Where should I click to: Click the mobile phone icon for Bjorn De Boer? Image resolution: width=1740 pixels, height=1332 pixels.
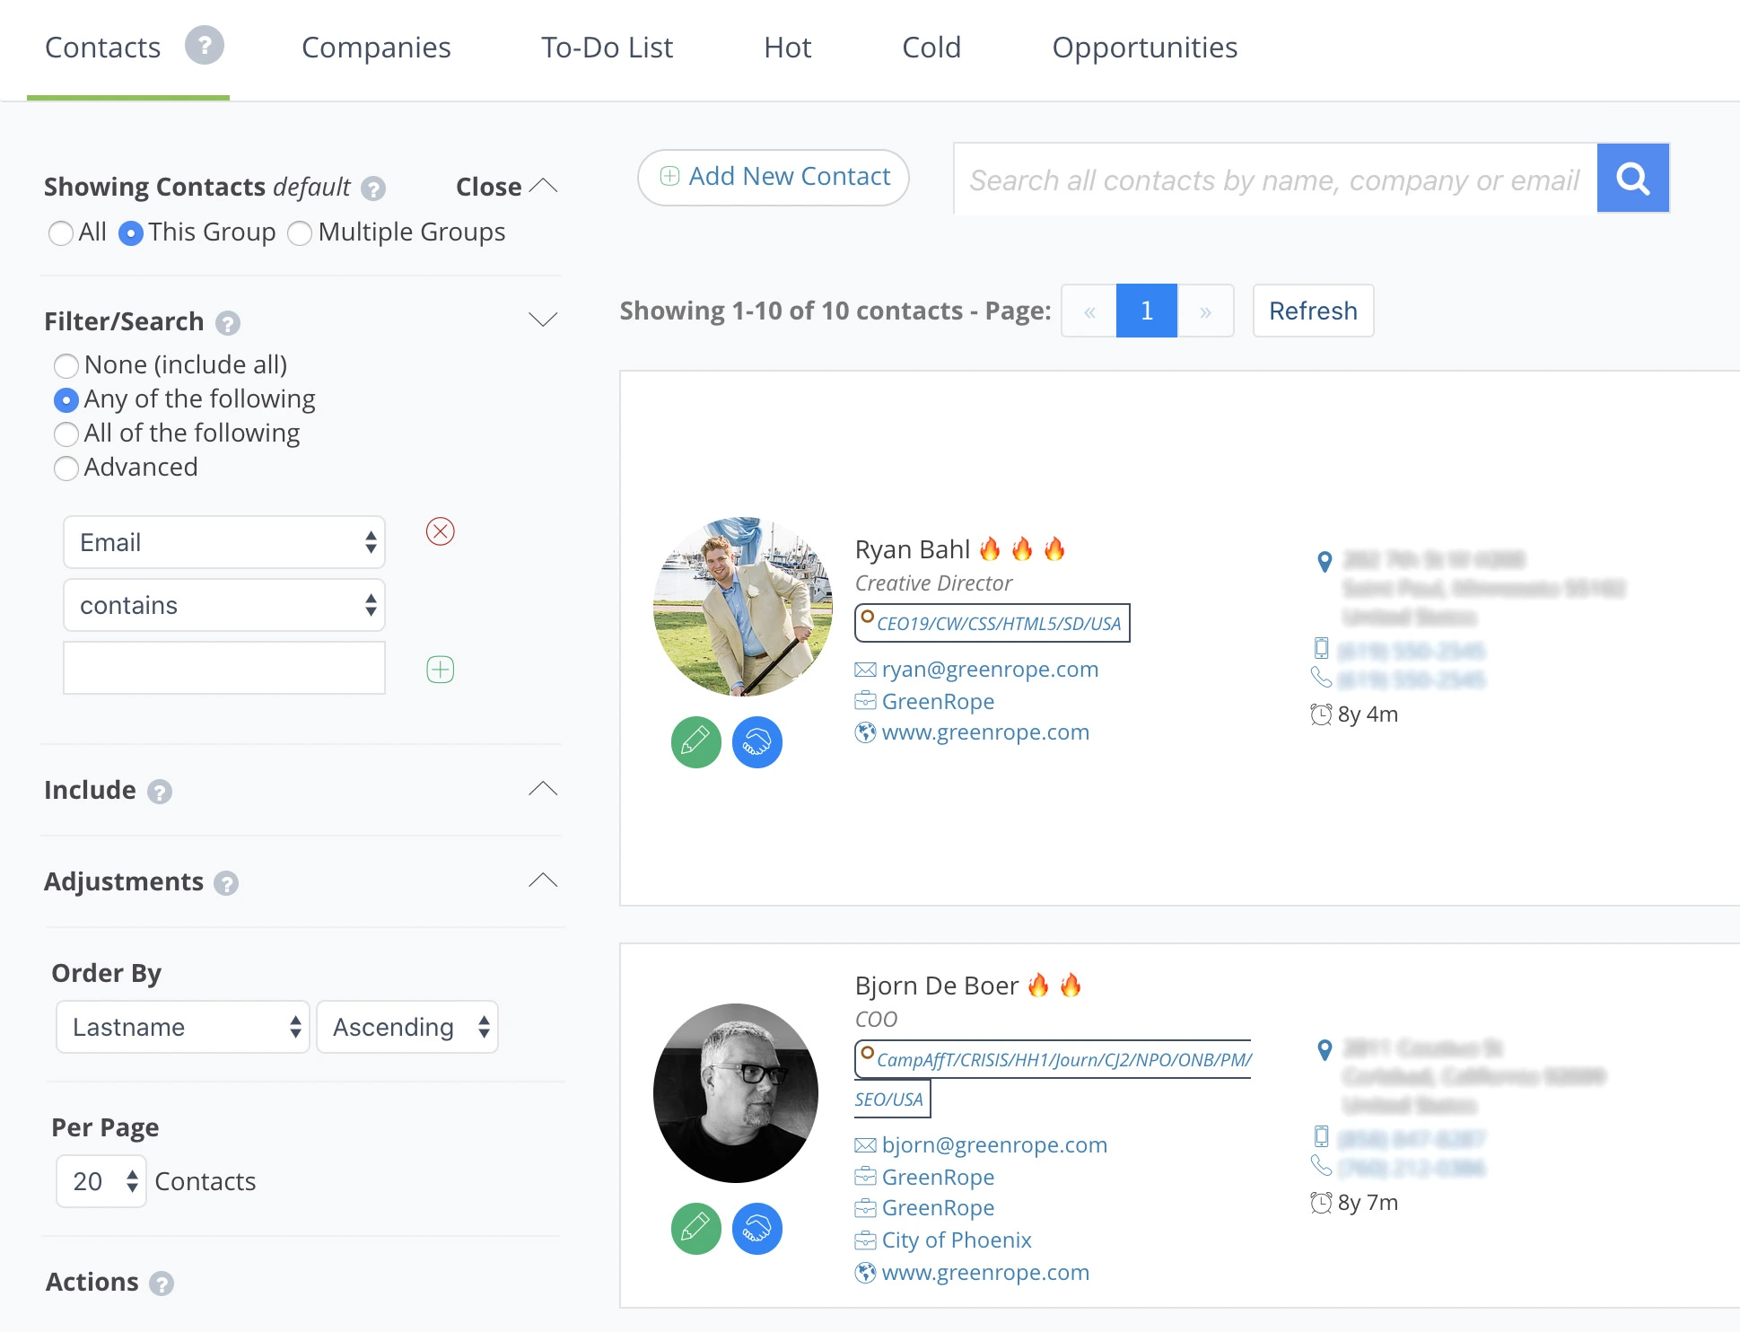(x=1321, y=1136)
